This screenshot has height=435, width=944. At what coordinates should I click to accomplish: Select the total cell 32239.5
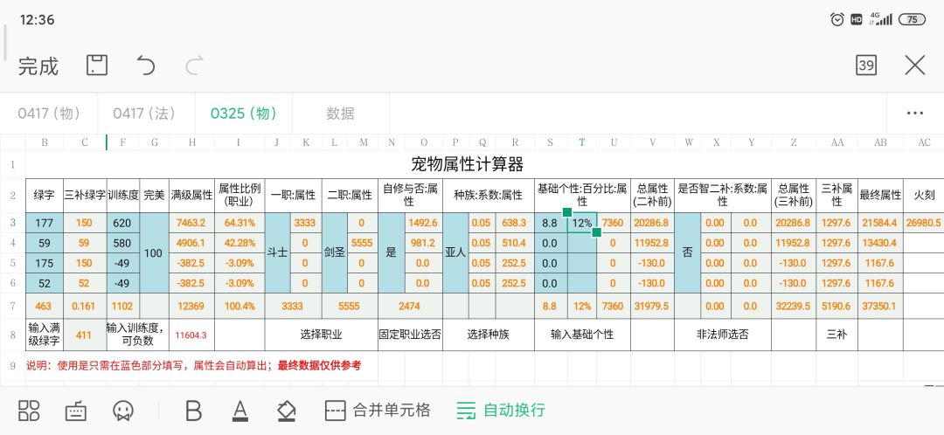click(794, 307)
